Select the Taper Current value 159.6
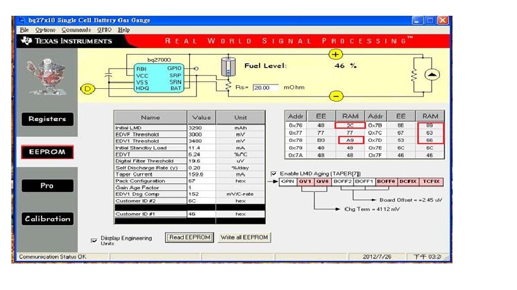 click(201, 174)
